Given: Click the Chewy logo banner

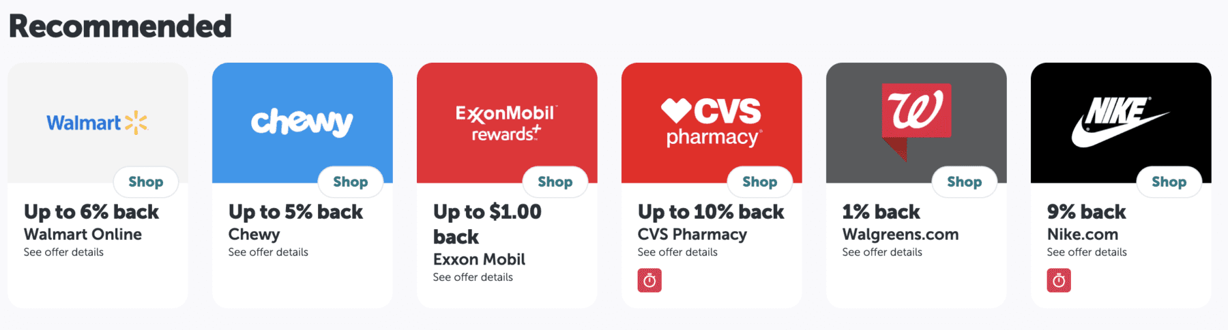Looking at the screenshot, I should click(x=302, y=123).
